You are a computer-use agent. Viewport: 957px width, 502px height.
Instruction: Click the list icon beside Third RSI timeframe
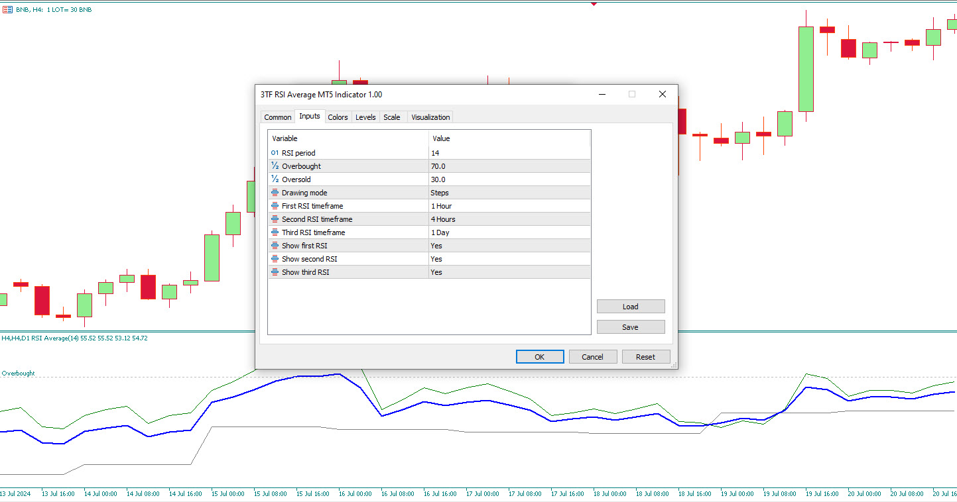(274, 232)
